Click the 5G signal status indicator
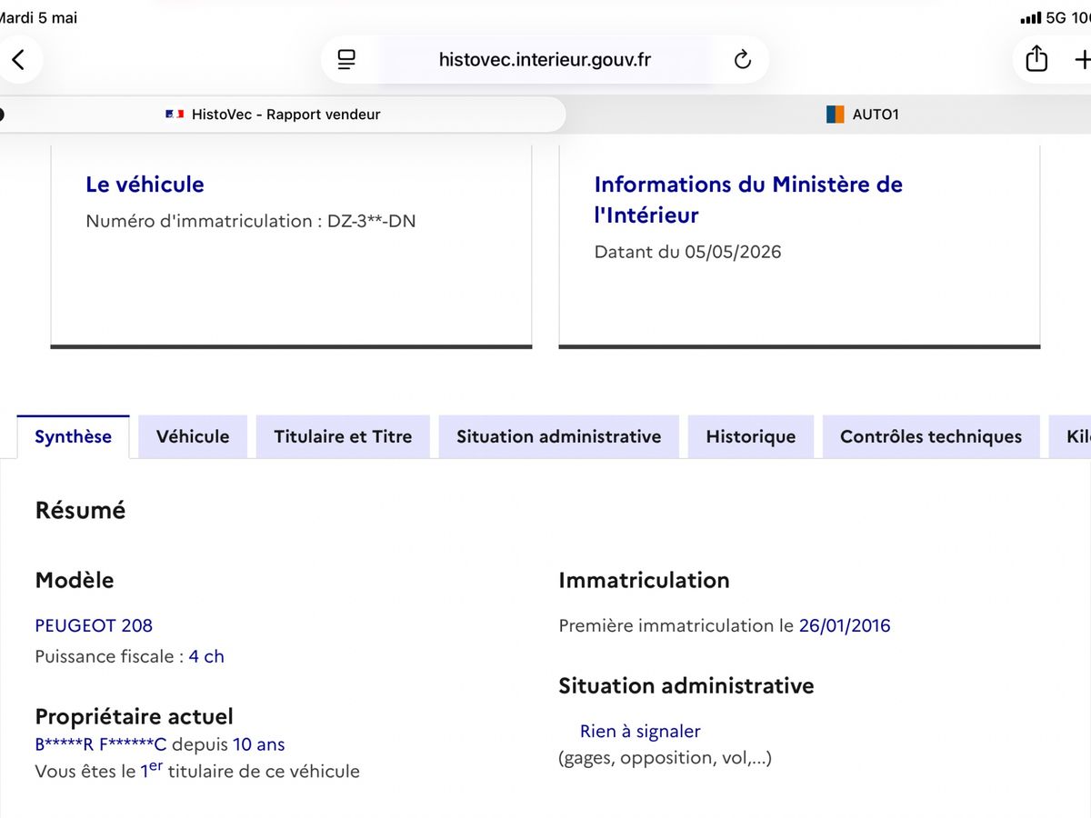The width and height of the screenshot is (1091, 818). pos(1055,18)
